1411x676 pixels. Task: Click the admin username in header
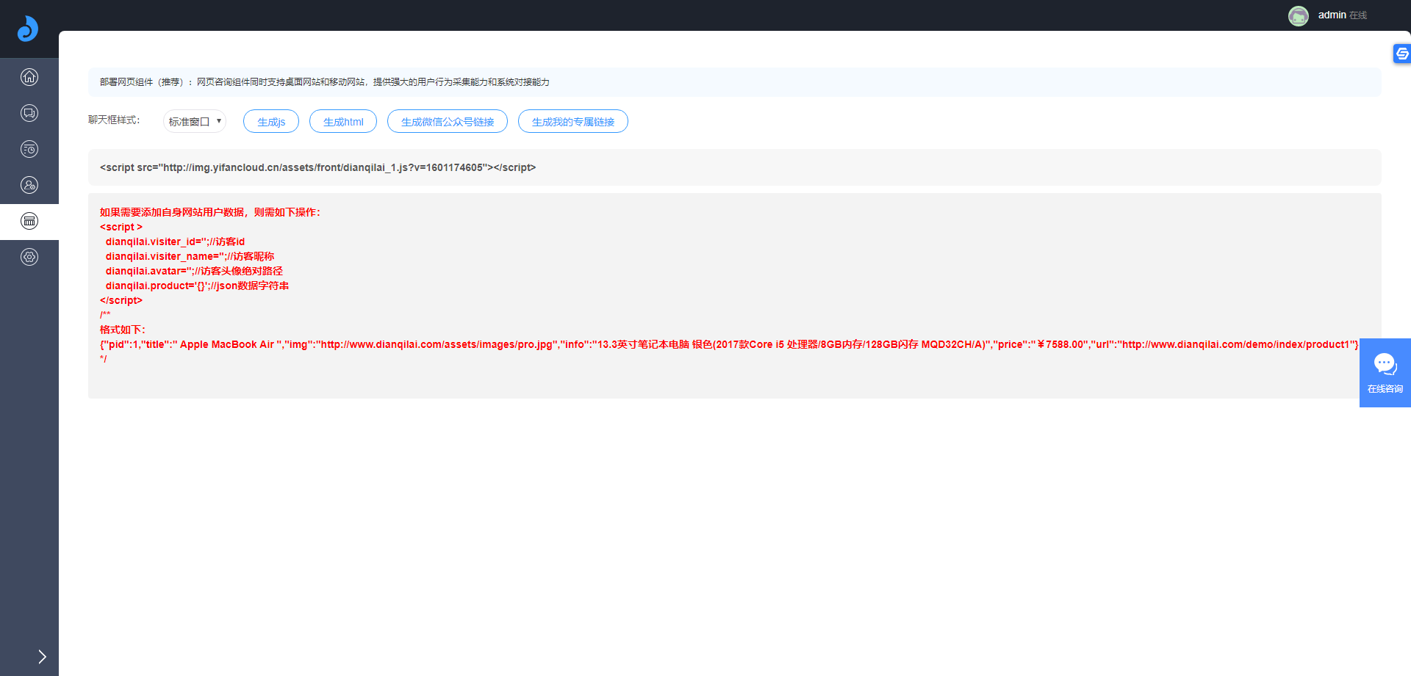coord(1332,15)
